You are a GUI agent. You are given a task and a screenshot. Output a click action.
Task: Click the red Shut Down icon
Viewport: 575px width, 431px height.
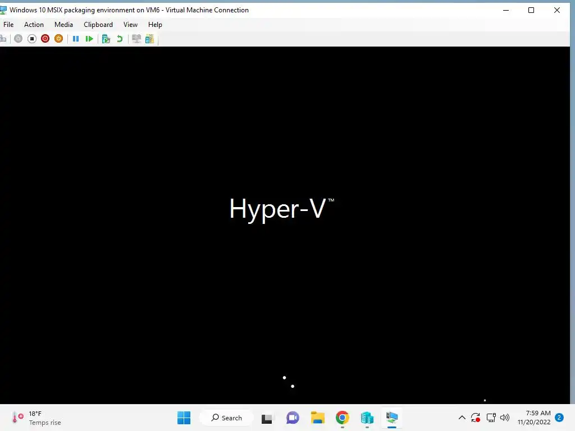[45, 39]
